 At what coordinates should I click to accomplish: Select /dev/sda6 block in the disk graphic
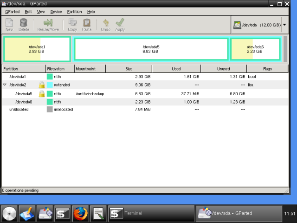(255, 49)
